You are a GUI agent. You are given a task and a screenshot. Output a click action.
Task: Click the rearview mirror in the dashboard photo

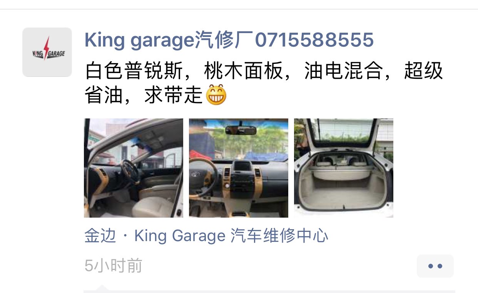[241, 130]
